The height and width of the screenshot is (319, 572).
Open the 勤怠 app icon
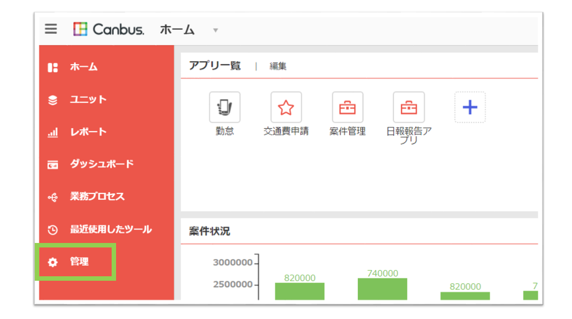[x=225, y=107]
